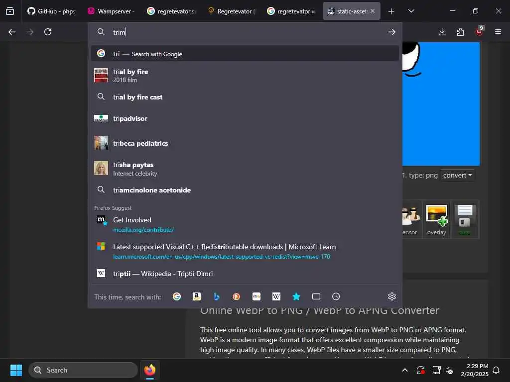
Task: Switch to the Wampserver tab
Action: 111,11
